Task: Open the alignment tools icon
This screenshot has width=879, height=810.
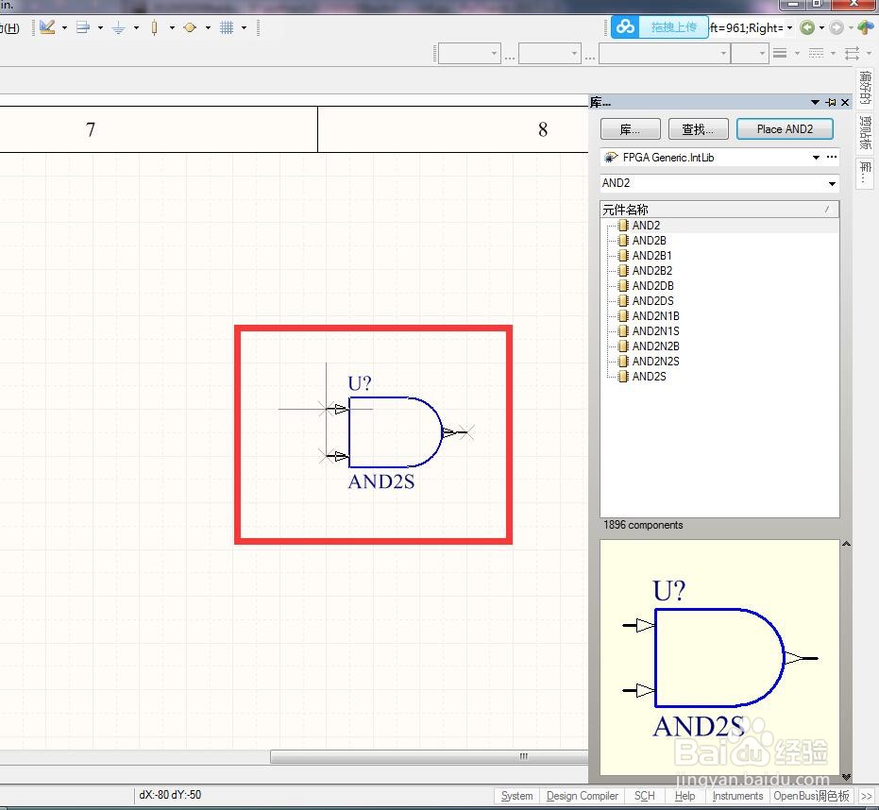Action: pos(83,27)
